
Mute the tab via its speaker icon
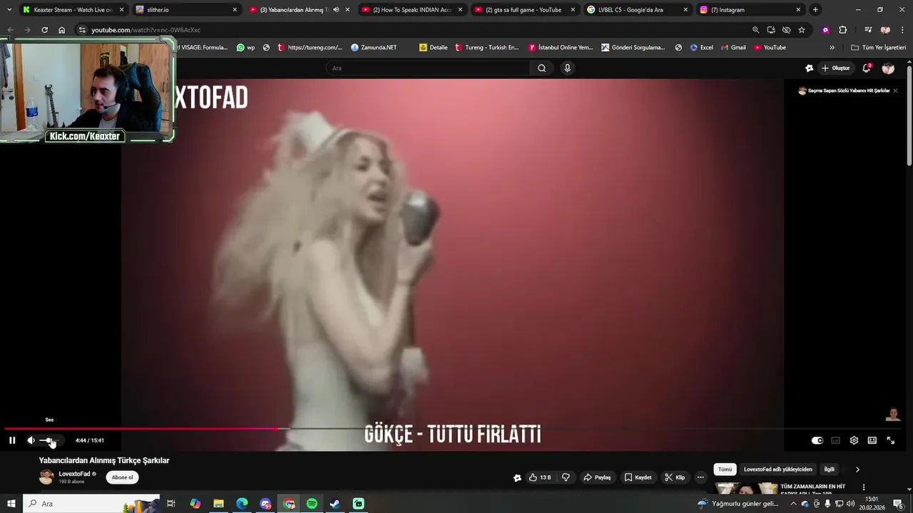tap(336, 10)
